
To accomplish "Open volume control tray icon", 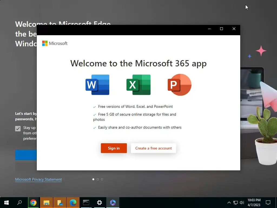I will [242, 203].
